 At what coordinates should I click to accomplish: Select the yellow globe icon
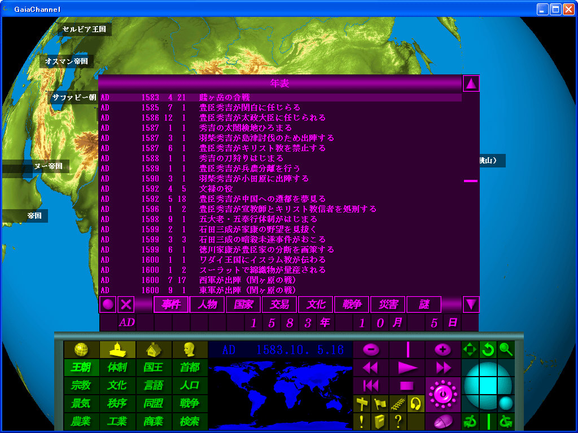point(81,350)
